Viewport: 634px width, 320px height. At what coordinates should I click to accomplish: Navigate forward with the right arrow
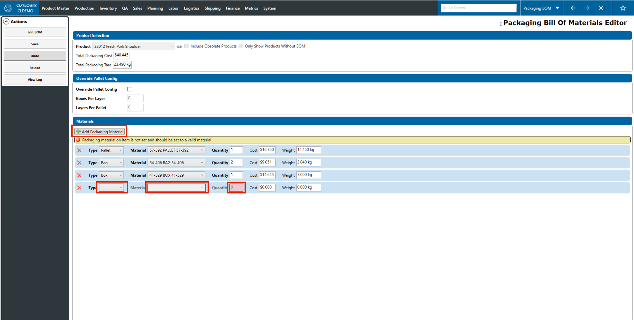pos(587,8)
